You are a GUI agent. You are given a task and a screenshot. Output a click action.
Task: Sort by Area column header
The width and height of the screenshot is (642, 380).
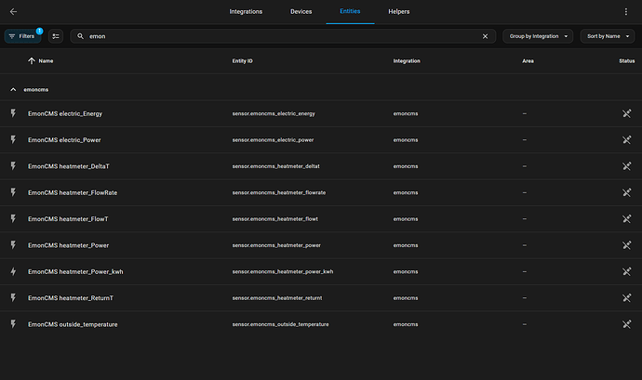528,61
